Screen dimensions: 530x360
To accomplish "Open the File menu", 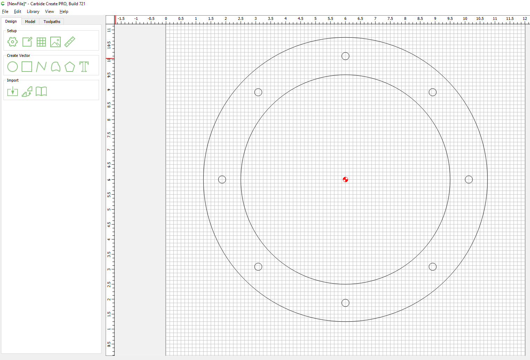I will [x=5, y=12].
